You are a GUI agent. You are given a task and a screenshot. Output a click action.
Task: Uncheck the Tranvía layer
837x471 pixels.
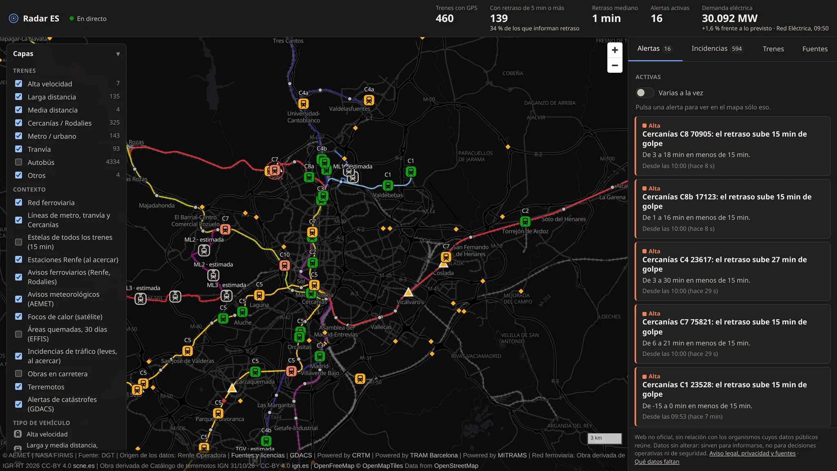pos(18,149)
